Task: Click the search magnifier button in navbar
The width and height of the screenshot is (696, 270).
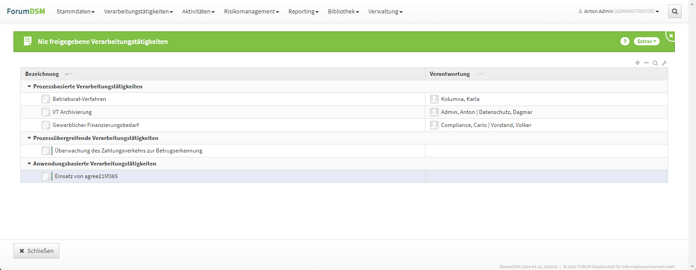Action: (x=674, y=12)
